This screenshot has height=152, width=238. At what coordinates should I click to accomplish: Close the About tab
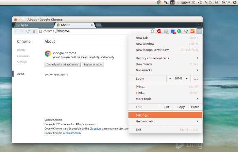tap(92, 25)
